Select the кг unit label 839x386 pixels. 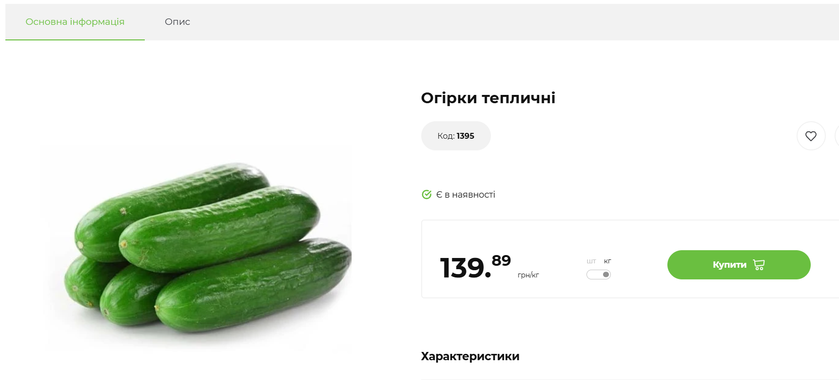point(607,261)
